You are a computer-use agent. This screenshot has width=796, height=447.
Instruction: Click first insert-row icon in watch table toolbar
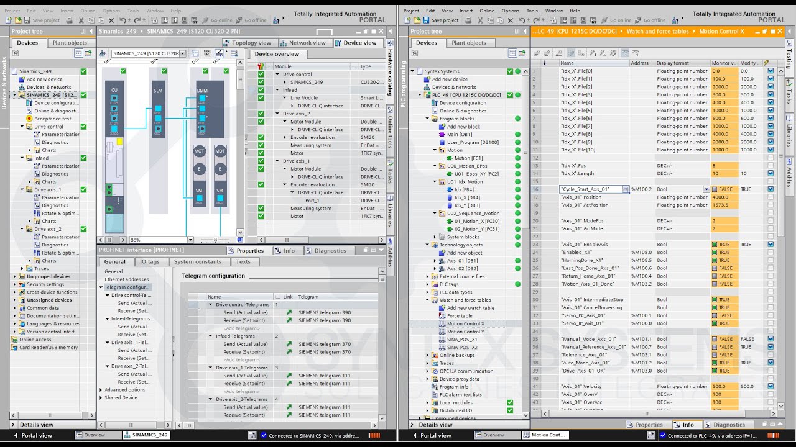click(537, 53)
